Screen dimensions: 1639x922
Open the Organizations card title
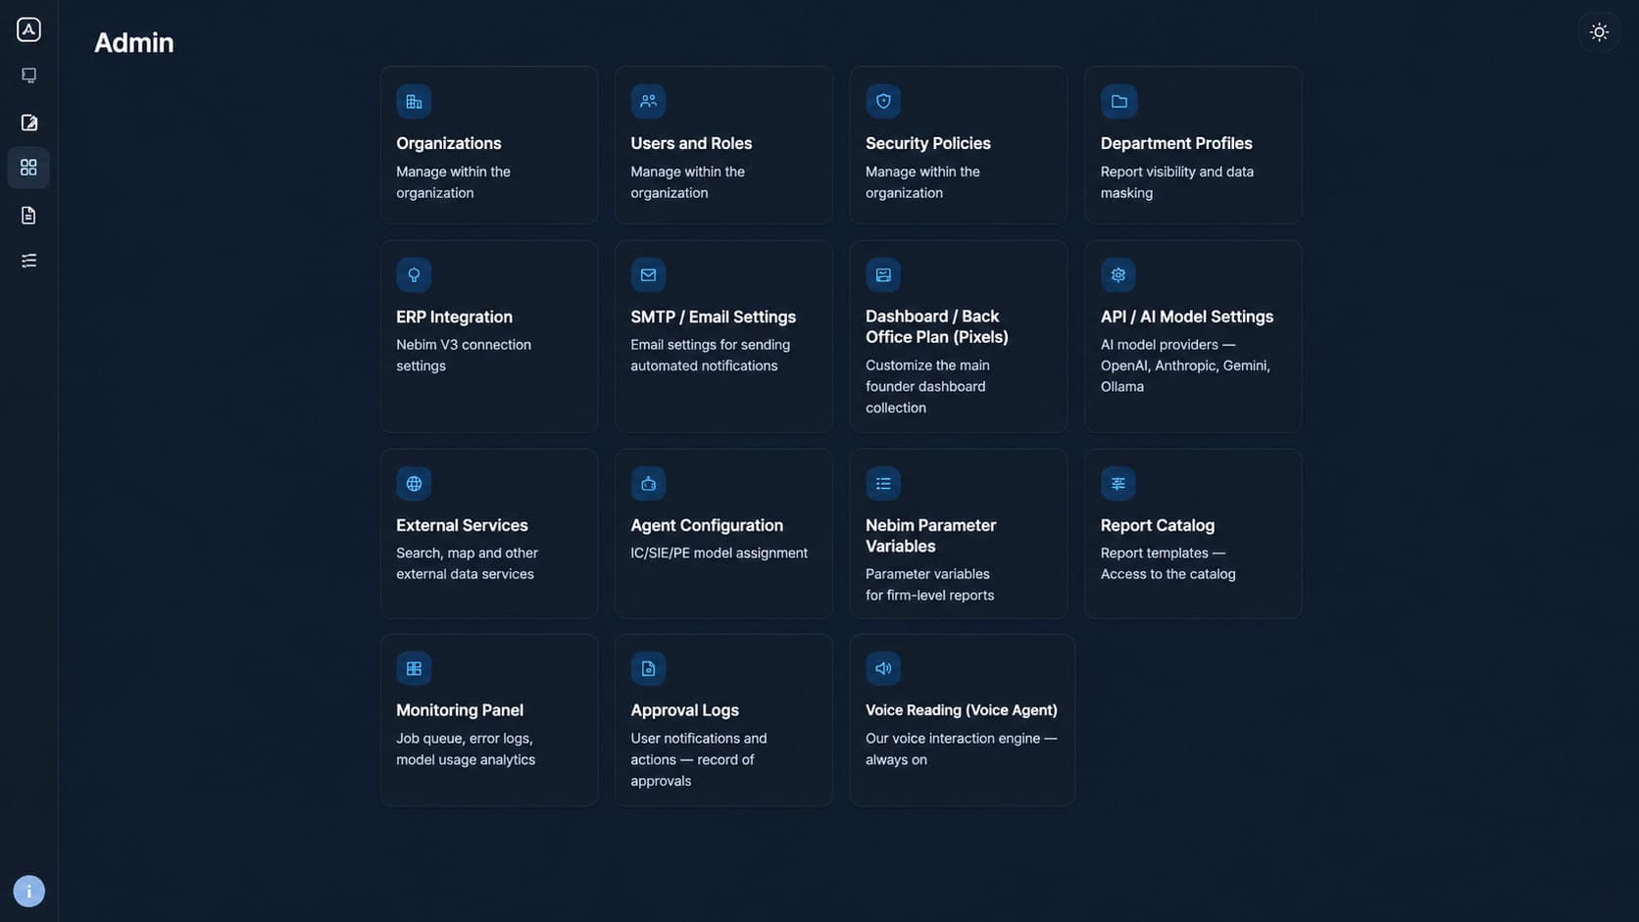448,143
